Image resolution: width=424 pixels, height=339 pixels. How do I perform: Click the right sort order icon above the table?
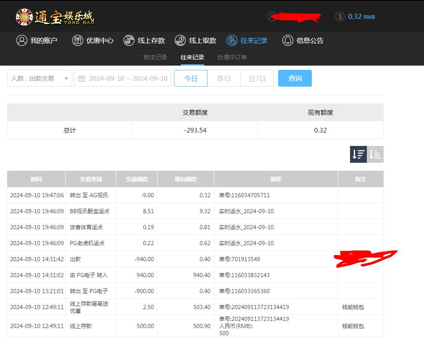tap(376, 154)
